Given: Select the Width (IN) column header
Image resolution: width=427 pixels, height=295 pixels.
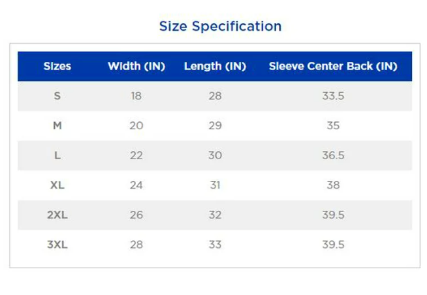Looking at the screenshot, I should [136, 66].
